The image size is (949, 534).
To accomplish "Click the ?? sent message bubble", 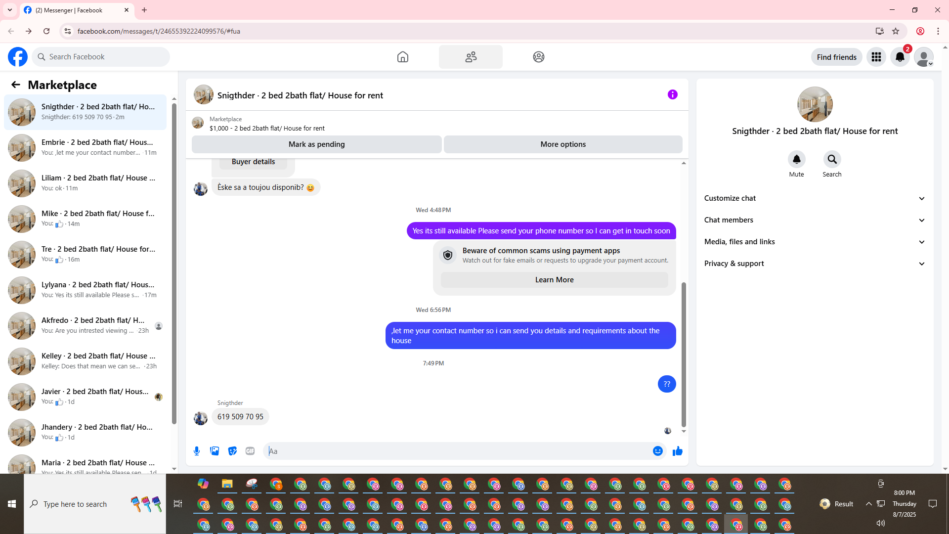I will pos(667,384).
